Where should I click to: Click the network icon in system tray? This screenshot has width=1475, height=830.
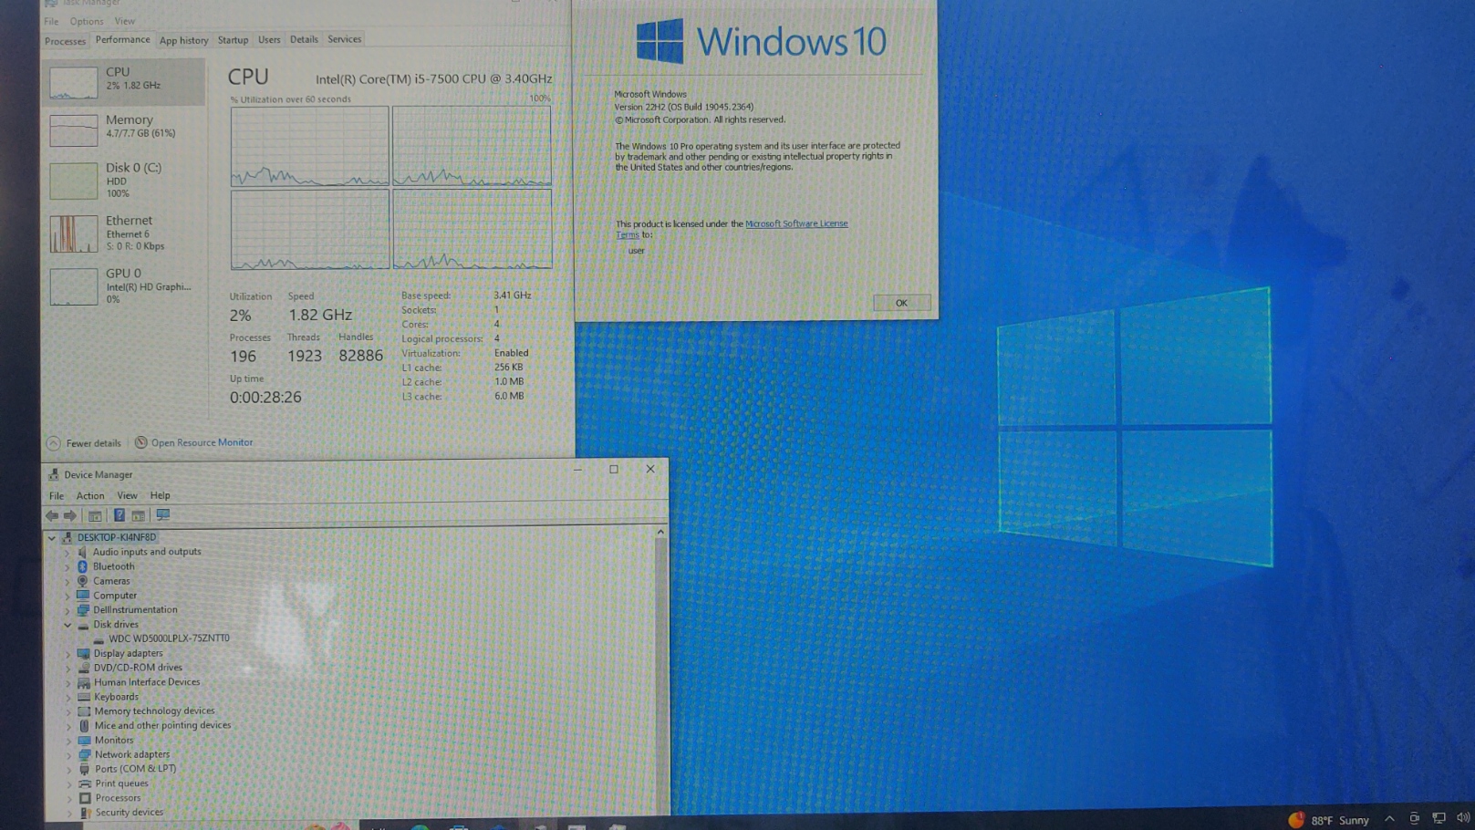click(x=1439, y=818)
